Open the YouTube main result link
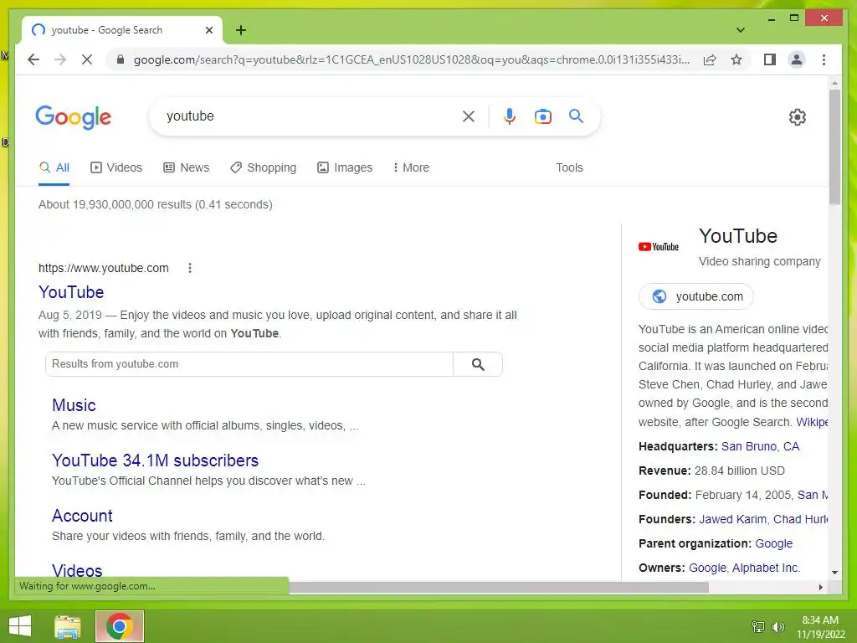Viewport: 857px width, 643px height. (71, 292)
